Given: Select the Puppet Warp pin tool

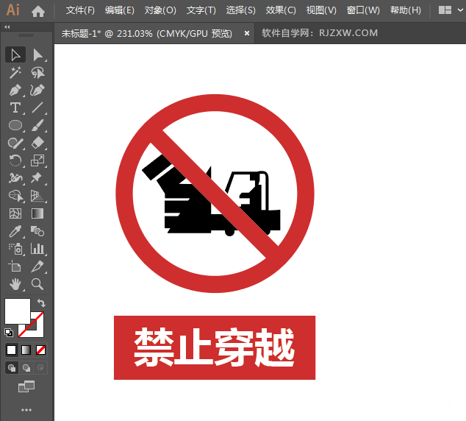Looking at the screenshot, I should coord(37,178).
